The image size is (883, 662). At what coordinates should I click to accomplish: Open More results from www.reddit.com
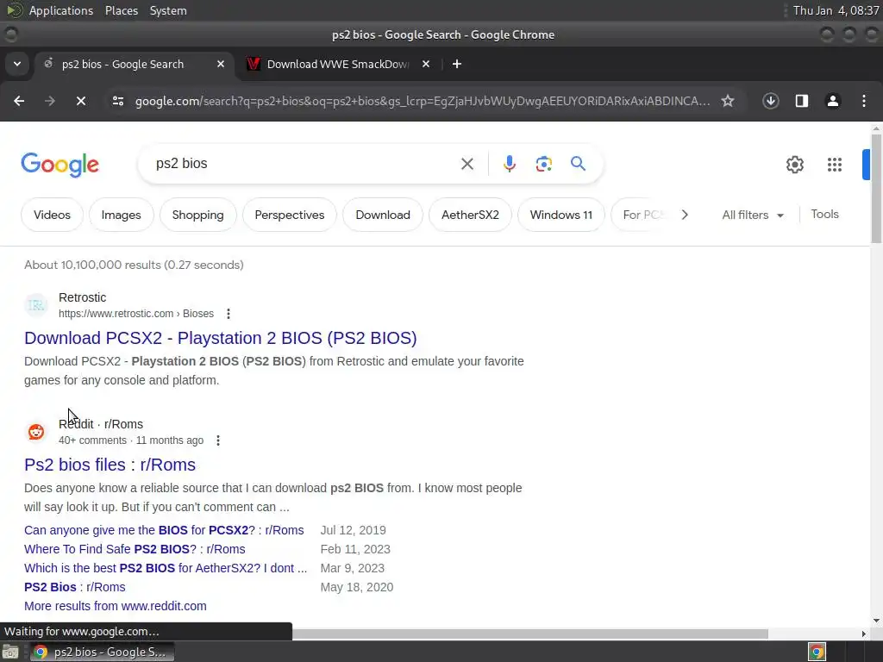tap(116, 606)
